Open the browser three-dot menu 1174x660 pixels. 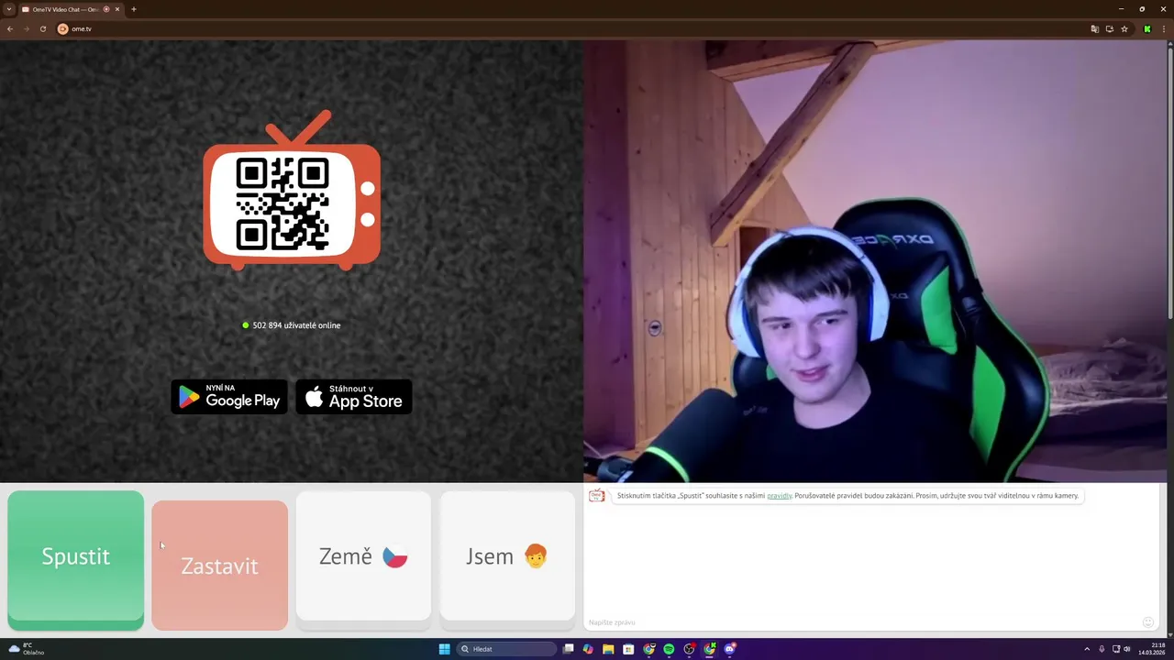point(1164,28)
